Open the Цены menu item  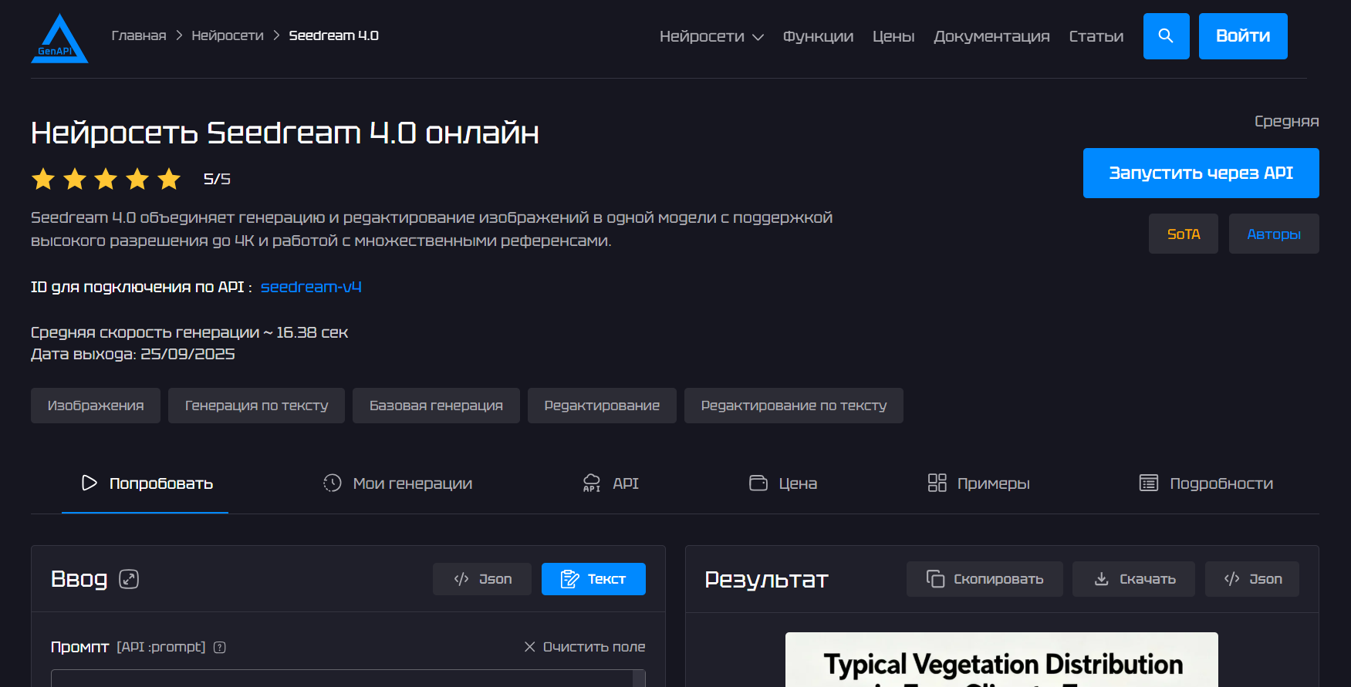tap(893, 36)
